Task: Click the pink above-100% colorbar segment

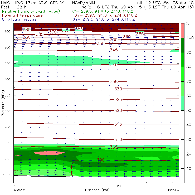Action: click(183, 31)
